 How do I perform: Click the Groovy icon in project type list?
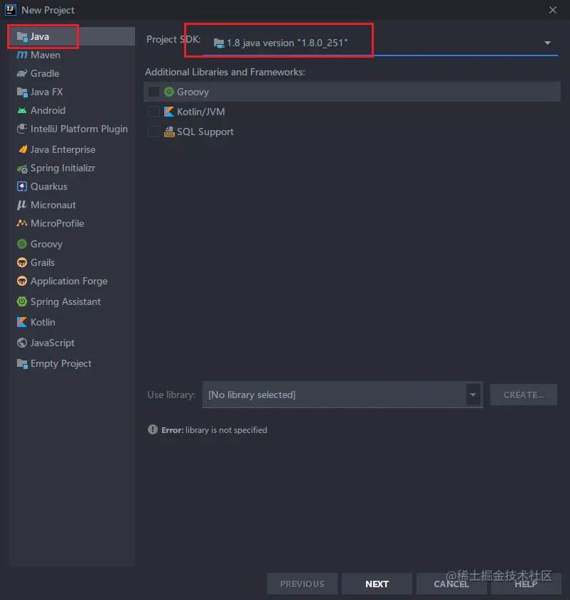click(x=22, y=244)
